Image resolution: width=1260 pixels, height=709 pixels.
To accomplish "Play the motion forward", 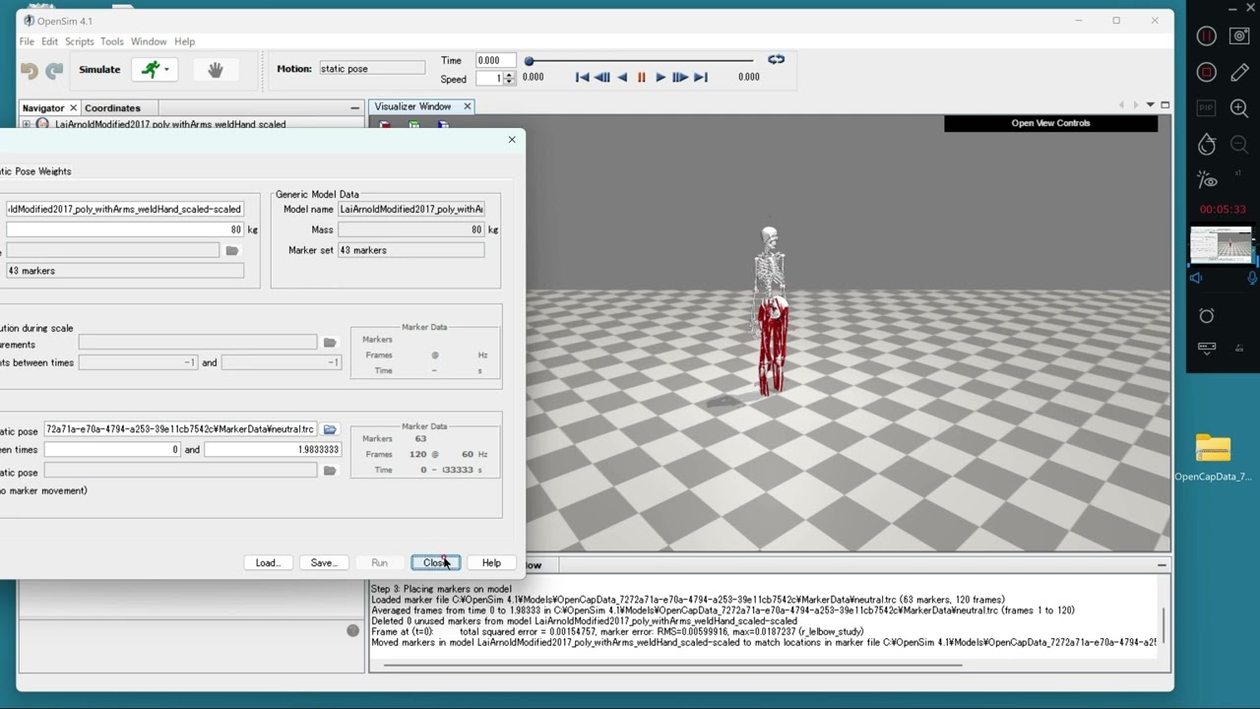I will pos(661,77).
